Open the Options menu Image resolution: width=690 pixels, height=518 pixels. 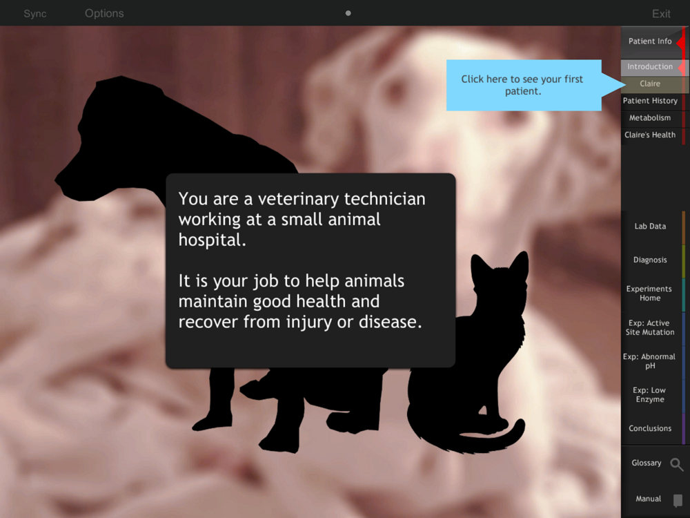pyautogui.click(x=104, y=13)
